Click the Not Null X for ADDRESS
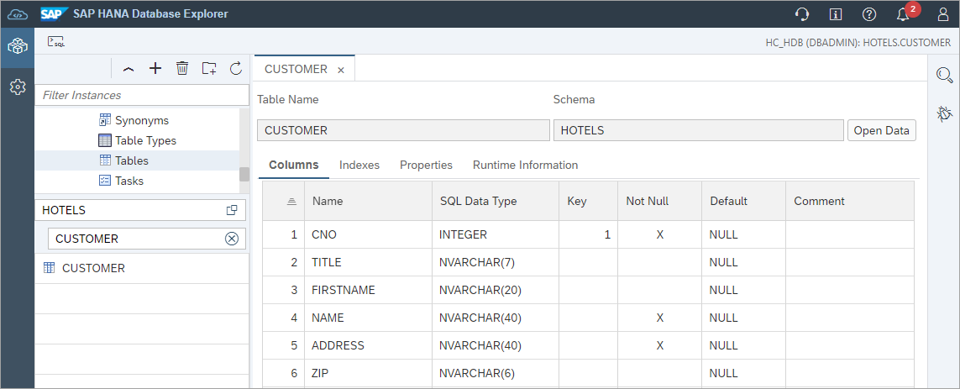This screenshot has height=389, width=960. 659,345
